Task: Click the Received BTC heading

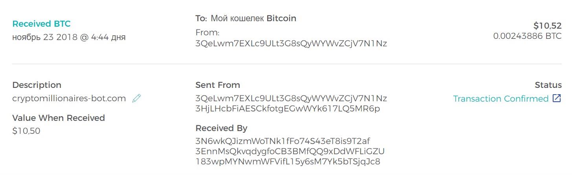Action: click(41, 24)
